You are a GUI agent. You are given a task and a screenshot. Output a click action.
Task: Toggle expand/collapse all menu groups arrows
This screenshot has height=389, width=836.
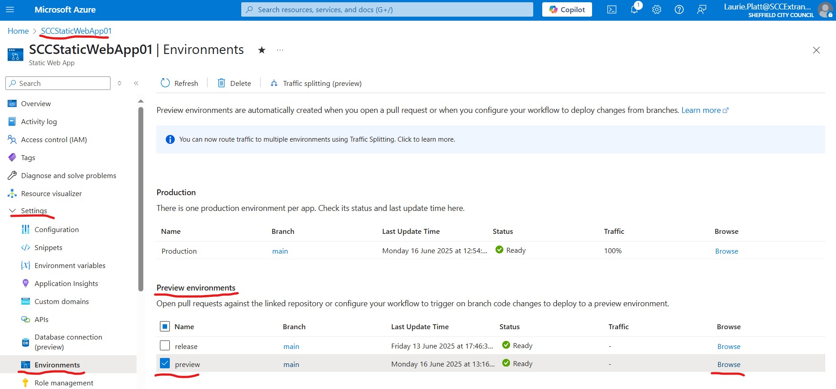(x=119, y=83)
